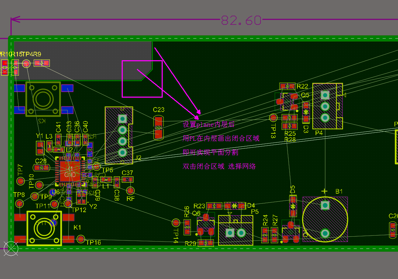The width and height of the screenshot is (398, 279).
Task: Select the TP8 test point pad
Action: (x=19, y=203)
